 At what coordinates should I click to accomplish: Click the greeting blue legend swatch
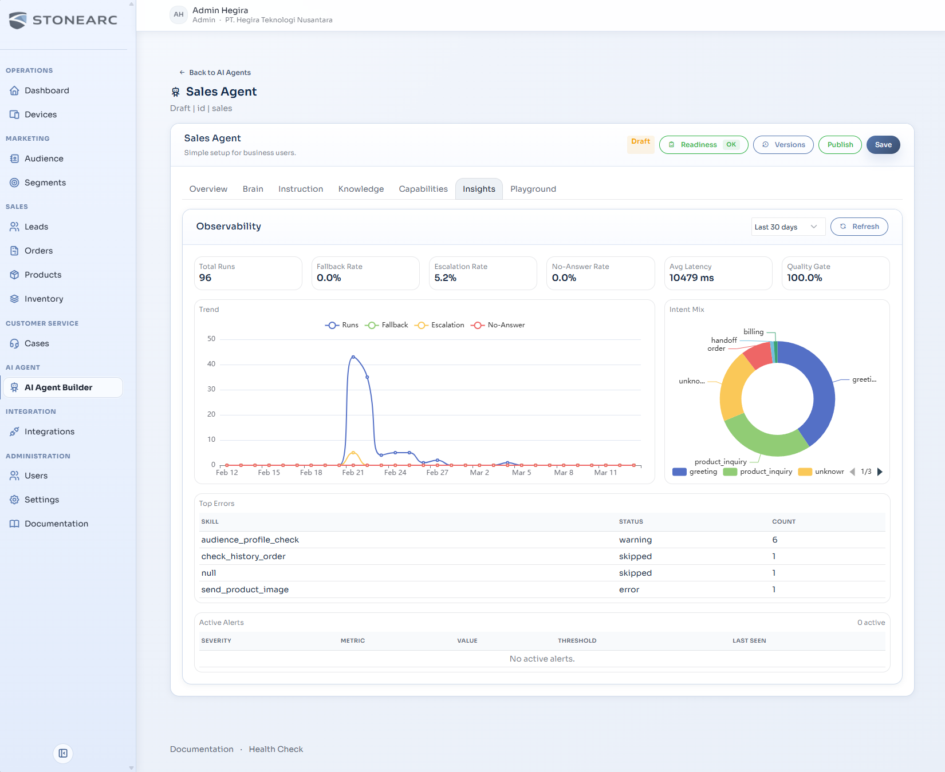point(679,472)
